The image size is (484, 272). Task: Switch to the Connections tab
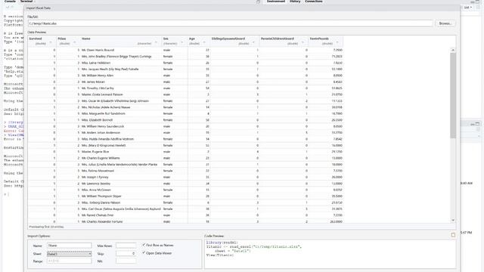[x=314, y=2]
